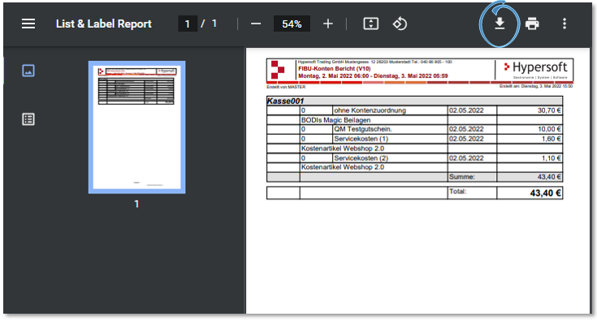Print the report using the printer icon
Screen dimensions: 597x321
pyautogui.click(x=532, y=24)
